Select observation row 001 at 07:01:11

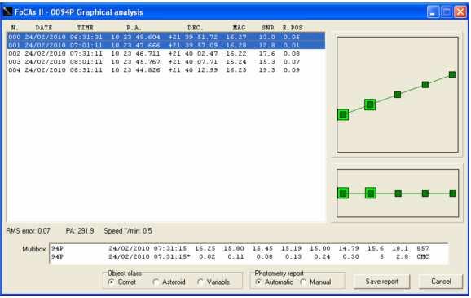pyautogui.click(x=165, y=45)
